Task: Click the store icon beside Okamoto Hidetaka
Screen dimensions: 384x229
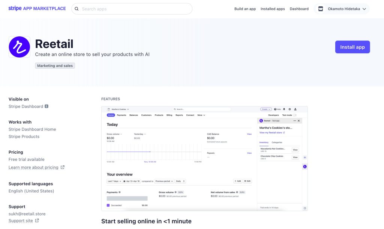Action: tap(321, 9)
